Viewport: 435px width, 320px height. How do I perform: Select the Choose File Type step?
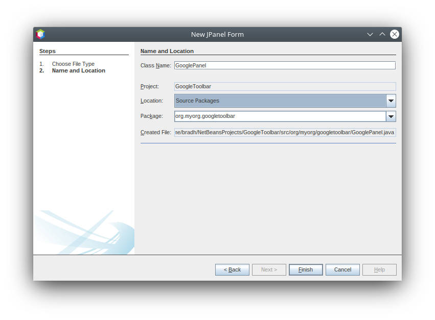click(x=73, y=64)
